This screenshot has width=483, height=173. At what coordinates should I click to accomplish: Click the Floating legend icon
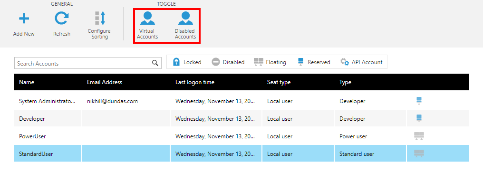point(259,62)
